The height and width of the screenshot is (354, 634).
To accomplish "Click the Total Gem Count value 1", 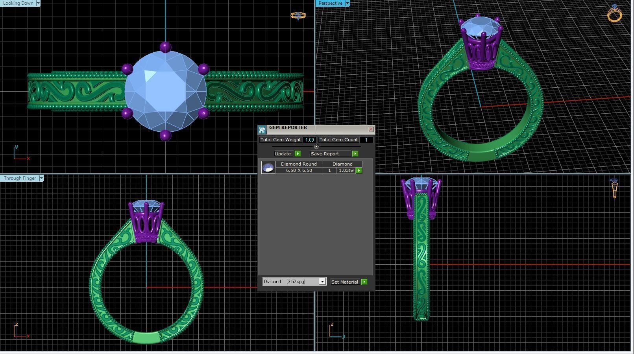I will click(366, 140).
